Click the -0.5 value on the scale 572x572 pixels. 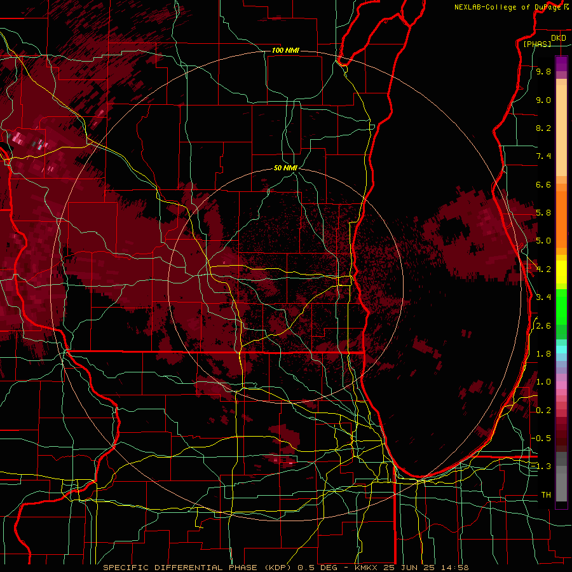tap(541, 439)
